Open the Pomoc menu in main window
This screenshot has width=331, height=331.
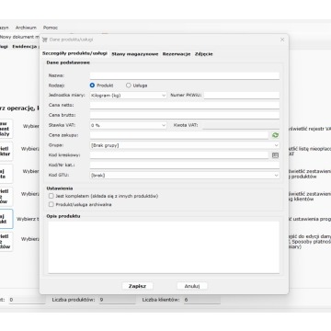pos(51,28)
